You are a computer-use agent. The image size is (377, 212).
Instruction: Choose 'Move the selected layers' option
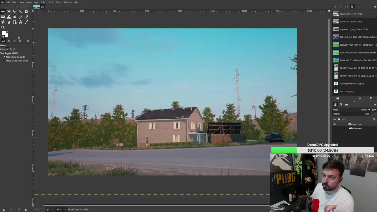pos(16,61)
